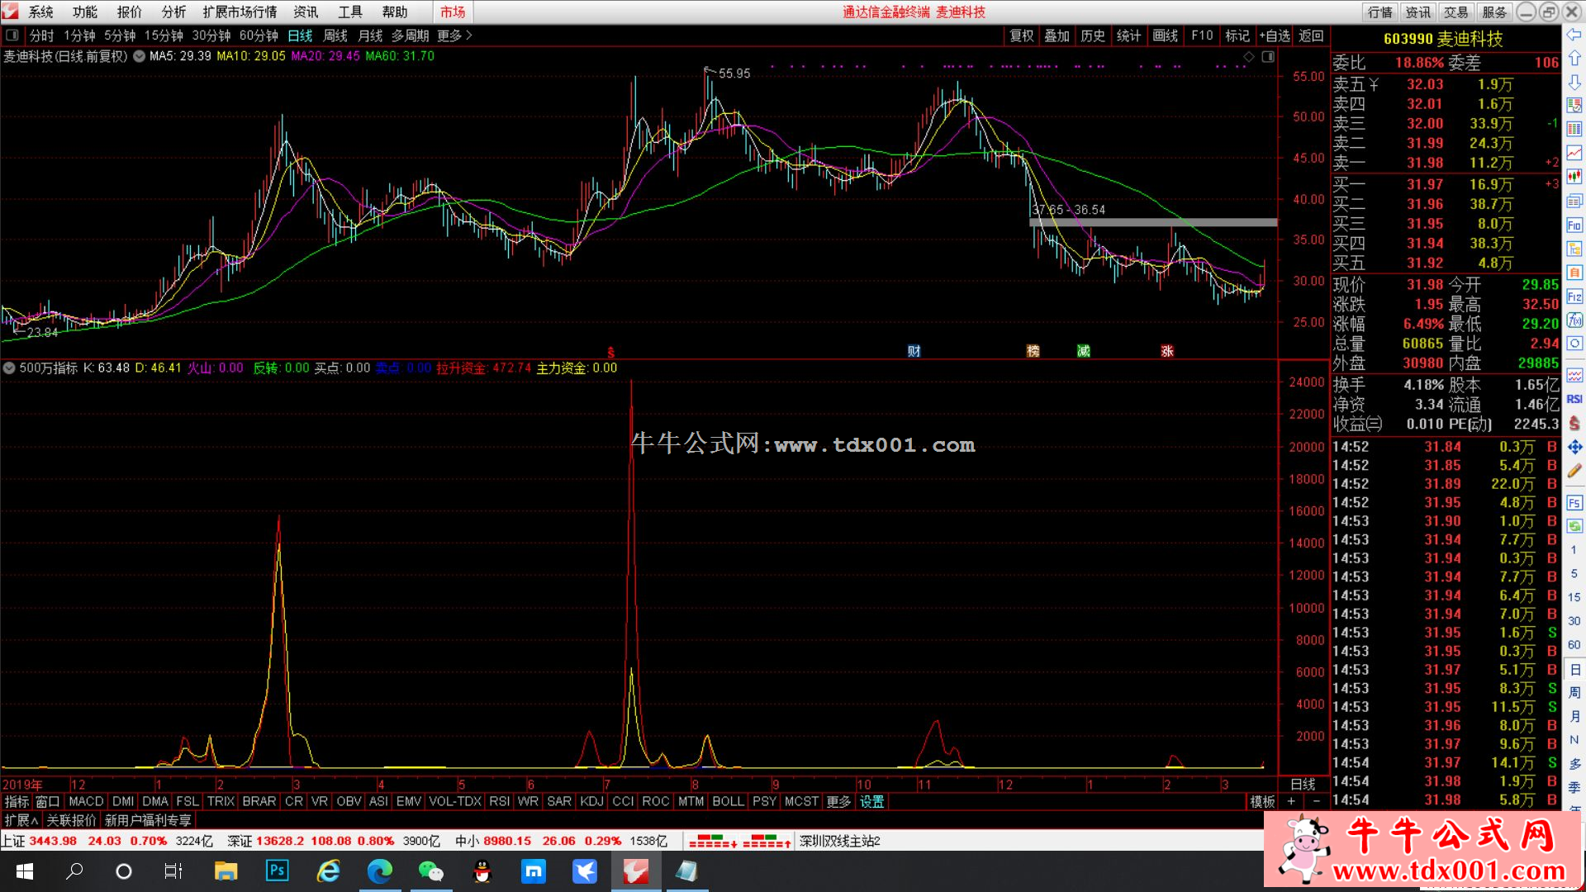Open File Explorer from the taskbar
The image size is (1586, 892).
click(226, 871)
